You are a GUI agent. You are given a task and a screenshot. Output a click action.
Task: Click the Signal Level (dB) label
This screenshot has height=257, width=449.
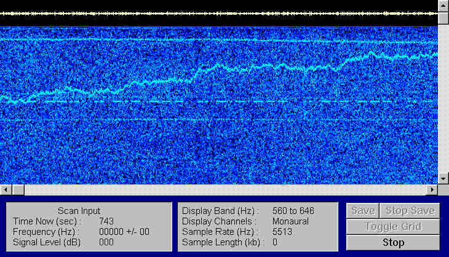point(47,242)
